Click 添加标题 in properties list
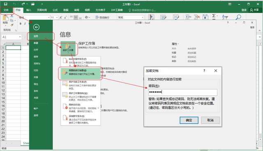This screenshot has height=151, width=263. pos(192,53)
